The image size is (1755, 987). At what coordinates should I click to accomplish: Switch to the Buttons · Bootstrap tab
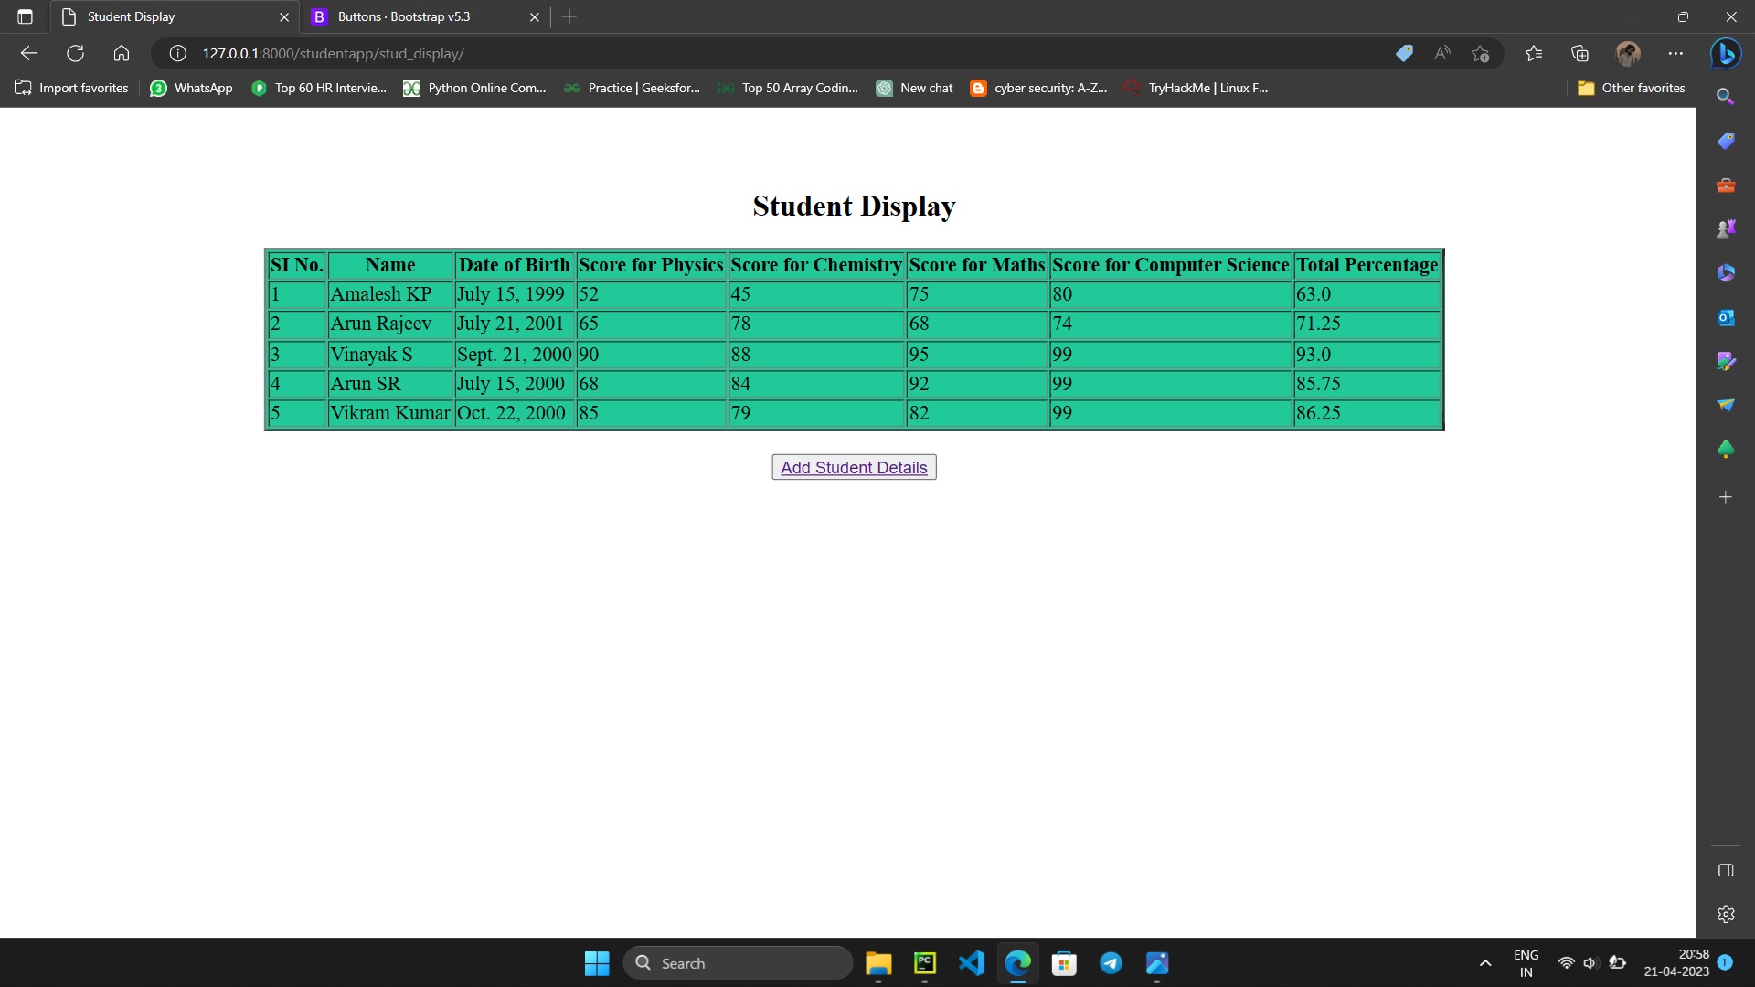coord(402,16)
